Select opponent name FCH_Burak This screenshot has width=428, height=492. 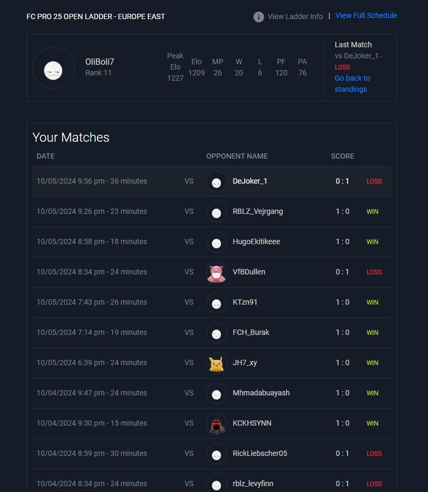point(251,332)
